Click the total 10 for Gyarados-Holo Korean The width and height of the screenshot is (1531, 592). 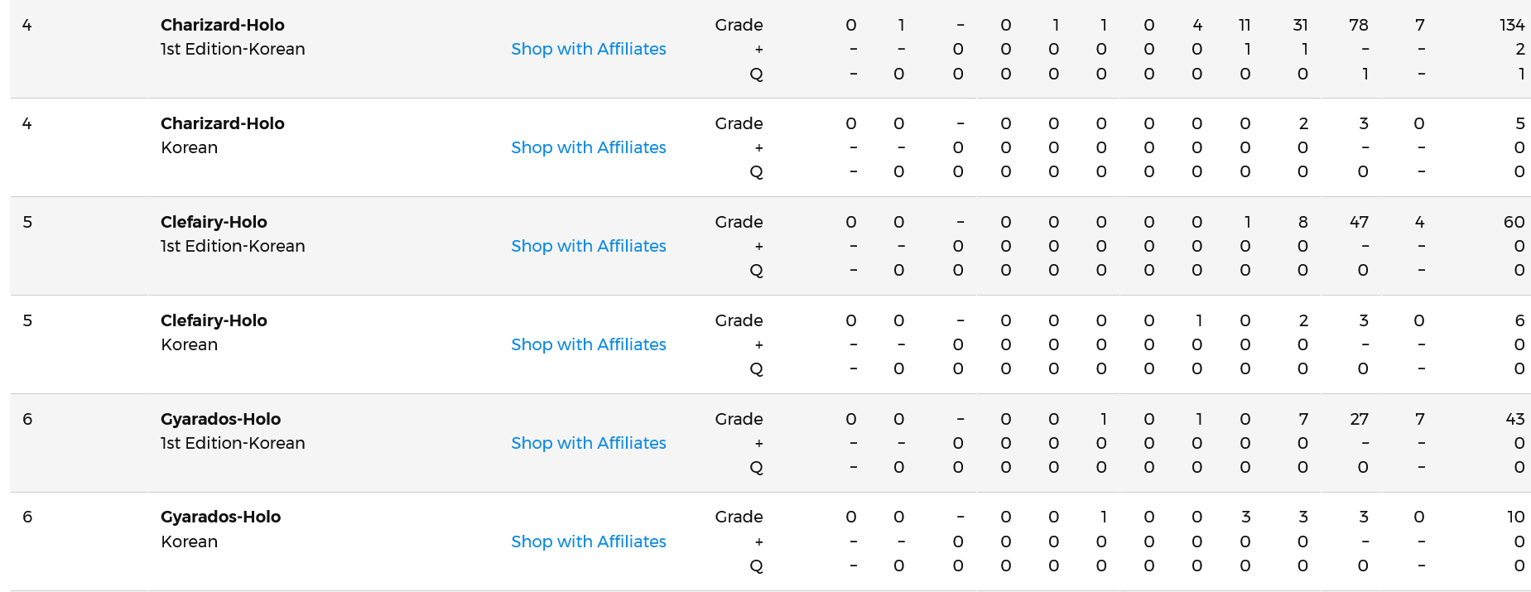pos(1515,517)
